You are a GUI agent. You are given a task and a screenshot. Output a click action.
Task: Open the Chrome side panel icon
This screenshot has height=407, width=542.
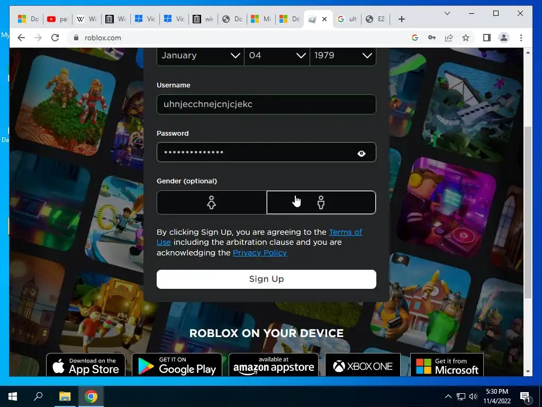click(x=487, y=38)
